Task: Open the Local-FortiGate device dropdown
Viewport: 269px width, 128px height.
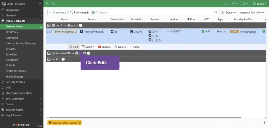Action: [22, 3]
